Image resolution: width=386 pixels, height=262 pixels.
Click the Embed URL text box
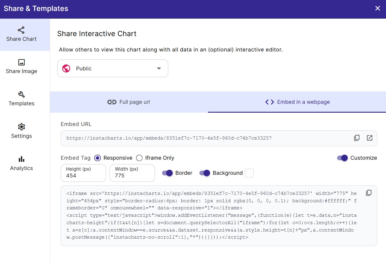click(219, 138)
